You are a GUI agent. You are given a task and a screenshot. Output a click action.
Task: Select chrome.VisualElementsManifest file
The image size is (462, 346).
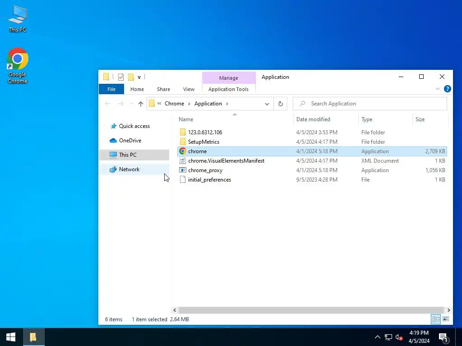click(312, 161)
